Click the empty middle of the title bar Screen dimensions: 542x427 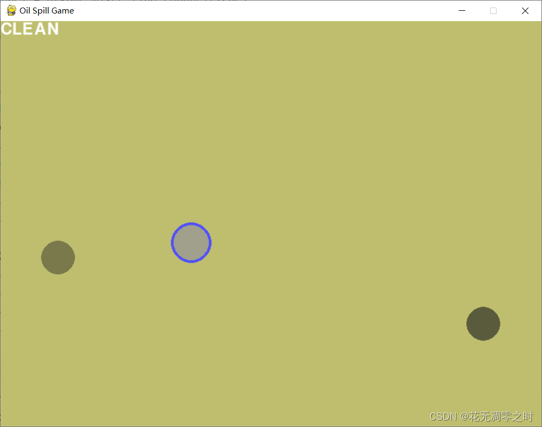[x=270, y=10]
